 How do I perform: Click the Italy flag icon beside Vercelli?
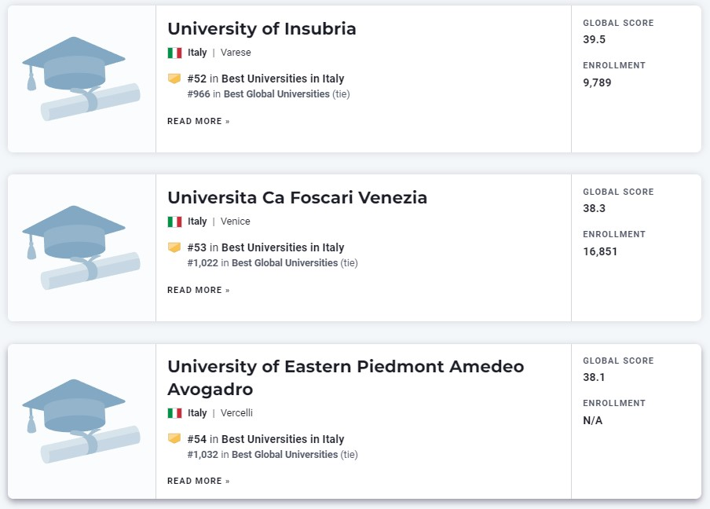(x=174, y=413)
